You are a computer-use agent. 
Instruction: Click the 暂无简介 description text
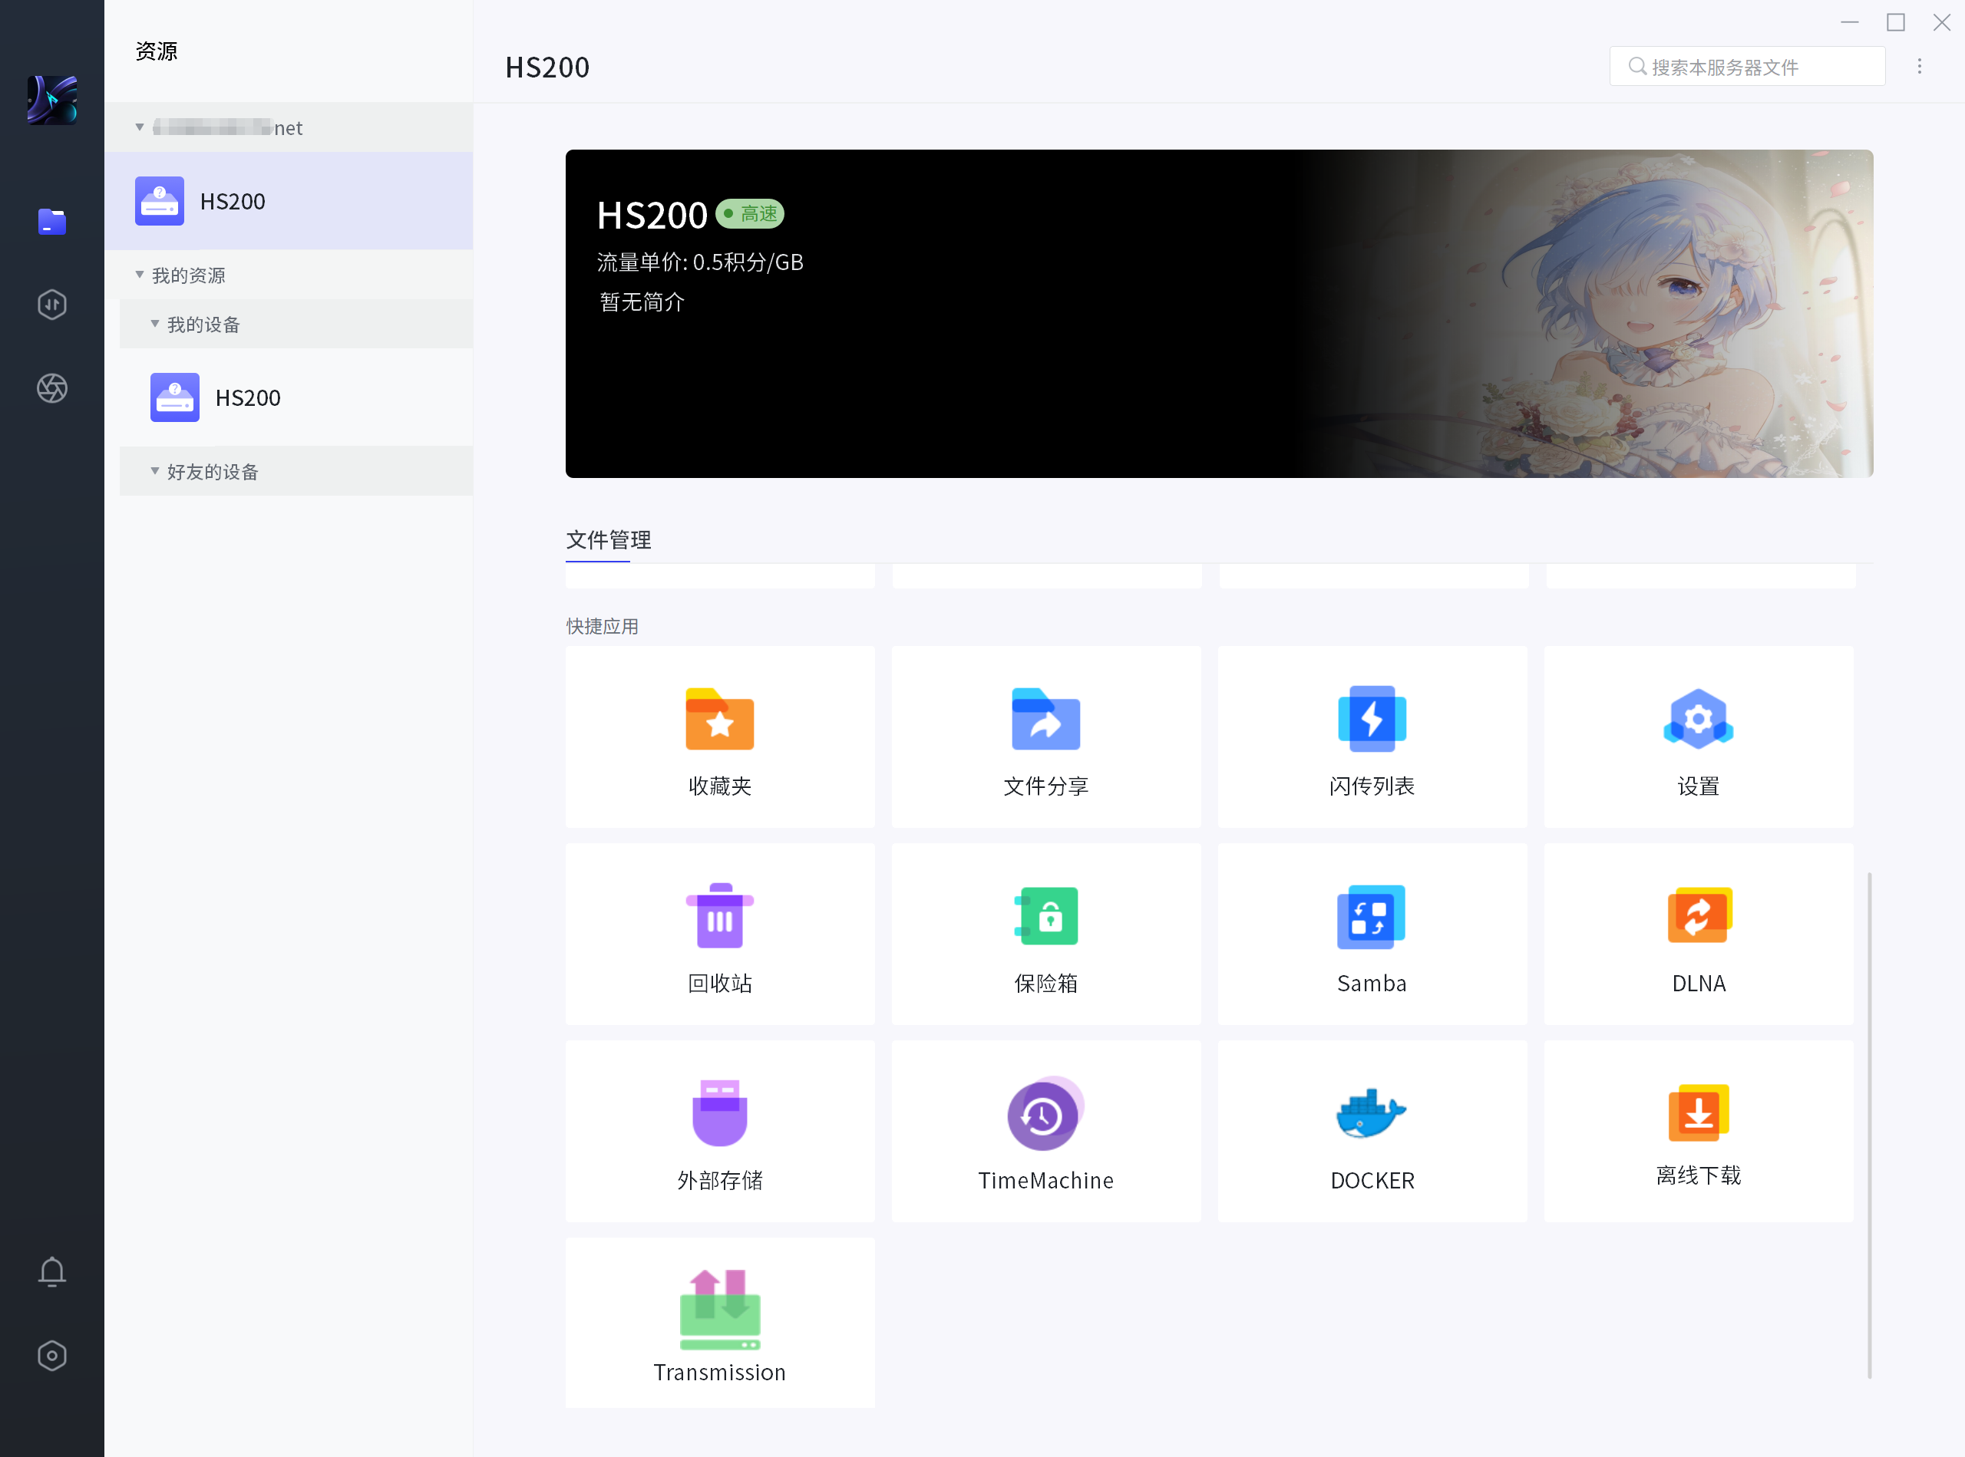[x=642, y=302]
